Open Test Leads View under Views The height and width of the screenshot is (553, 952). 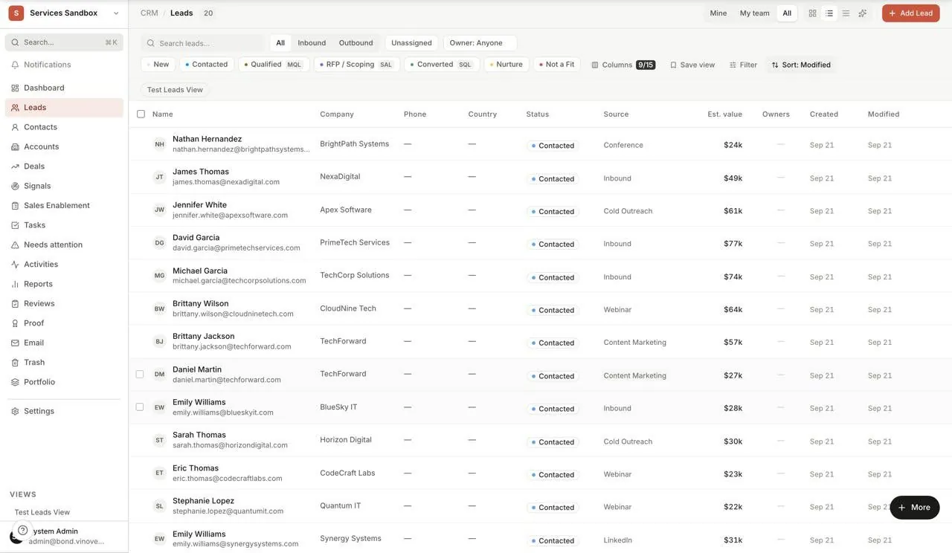tap(42, 512)
